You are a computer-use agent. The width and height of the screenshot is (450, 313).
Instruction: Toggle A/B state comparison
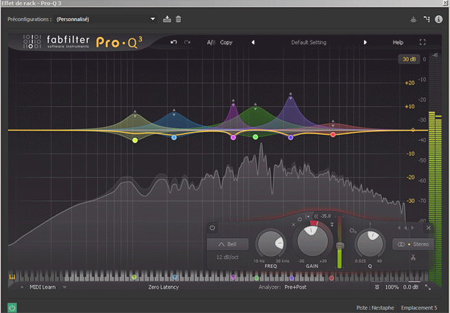pos(211,43)
